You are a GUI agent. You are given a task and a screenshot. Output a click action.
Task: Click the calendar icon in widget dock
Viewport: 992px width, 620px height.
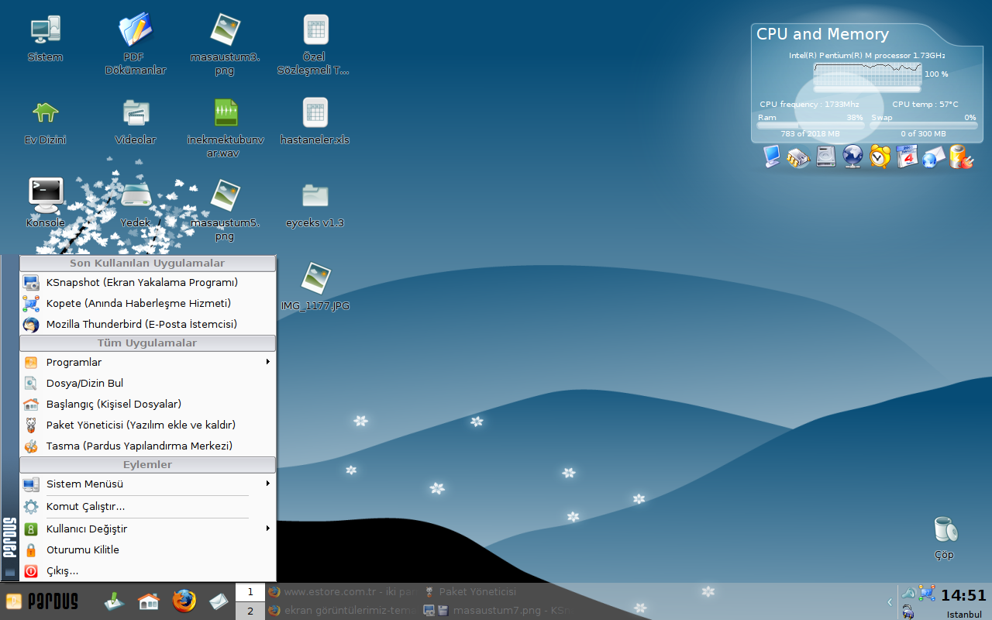point(907,157)
